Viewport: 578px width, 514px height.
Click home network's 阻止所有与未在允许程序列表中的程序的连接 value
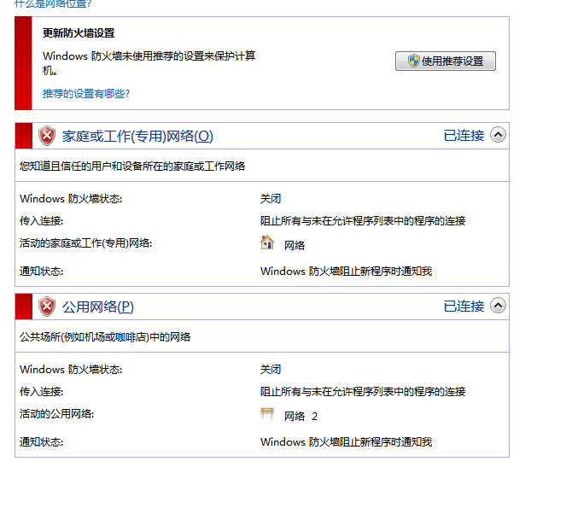point(363,221)
